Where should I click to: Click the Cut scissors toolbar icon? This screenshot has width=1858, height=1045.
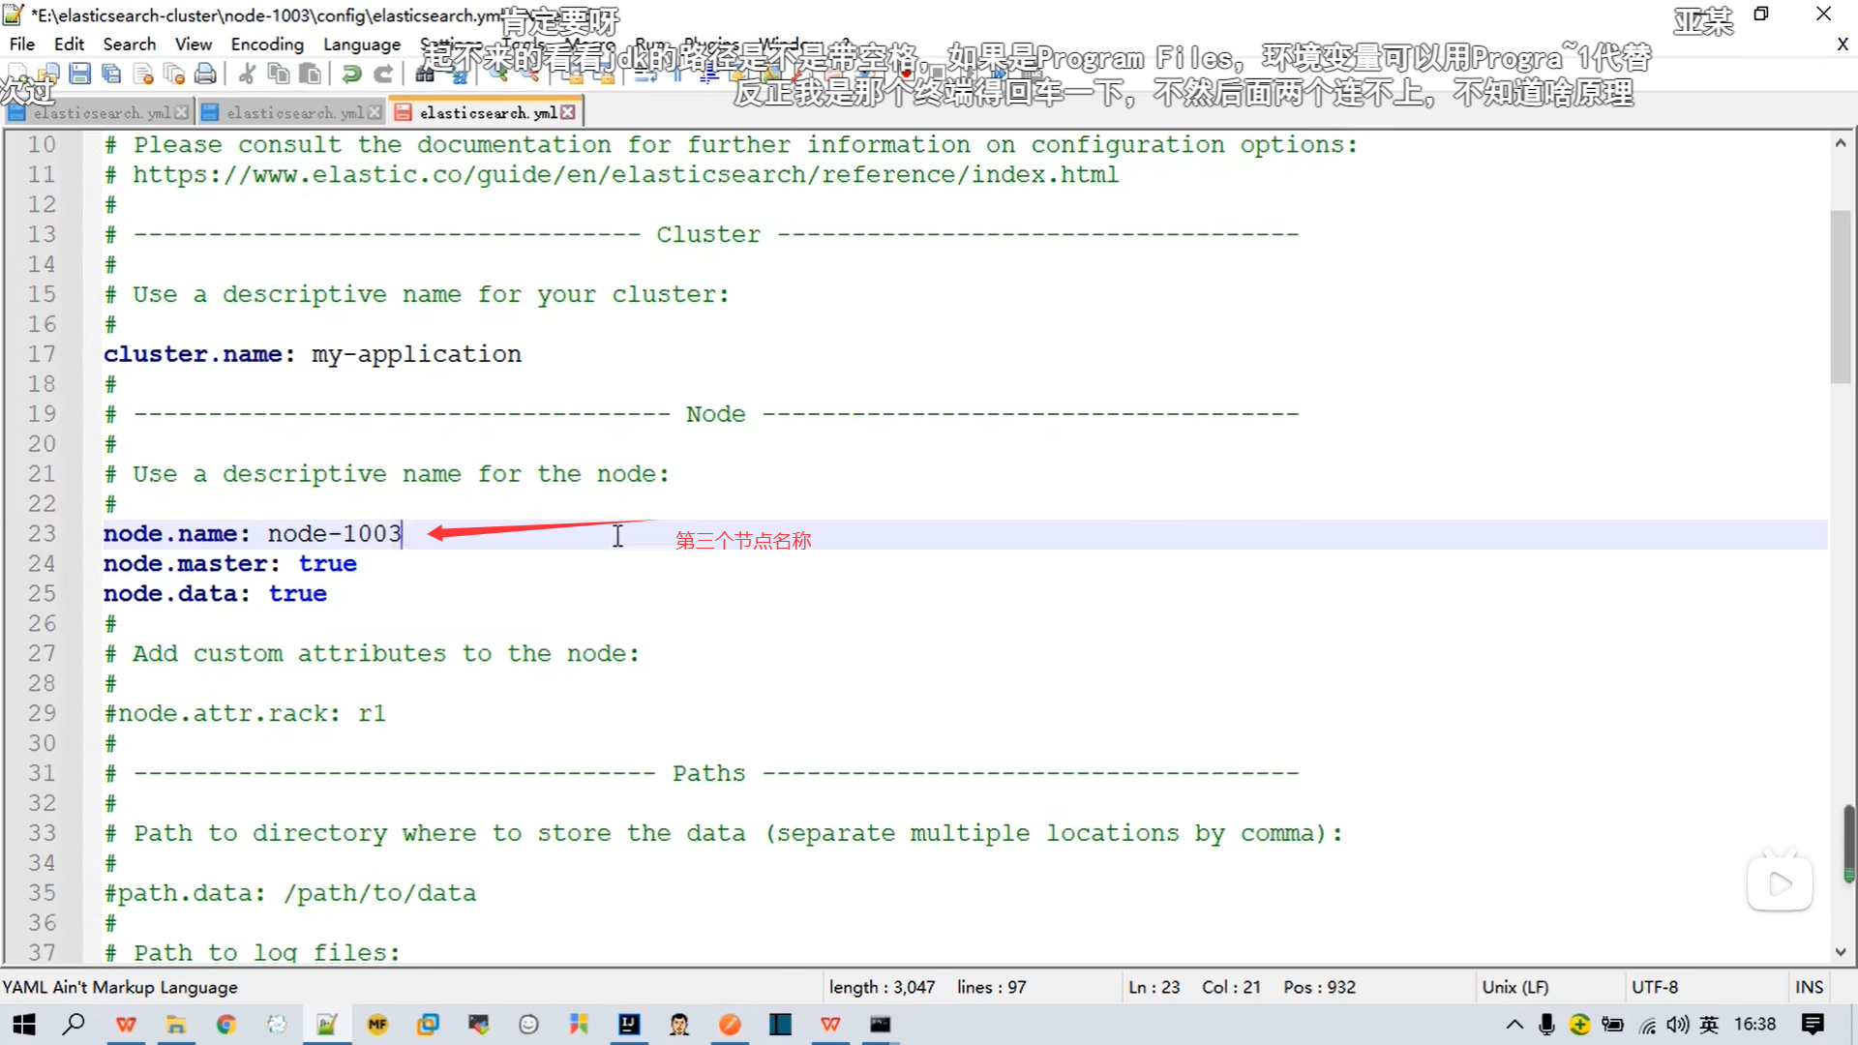247,74
